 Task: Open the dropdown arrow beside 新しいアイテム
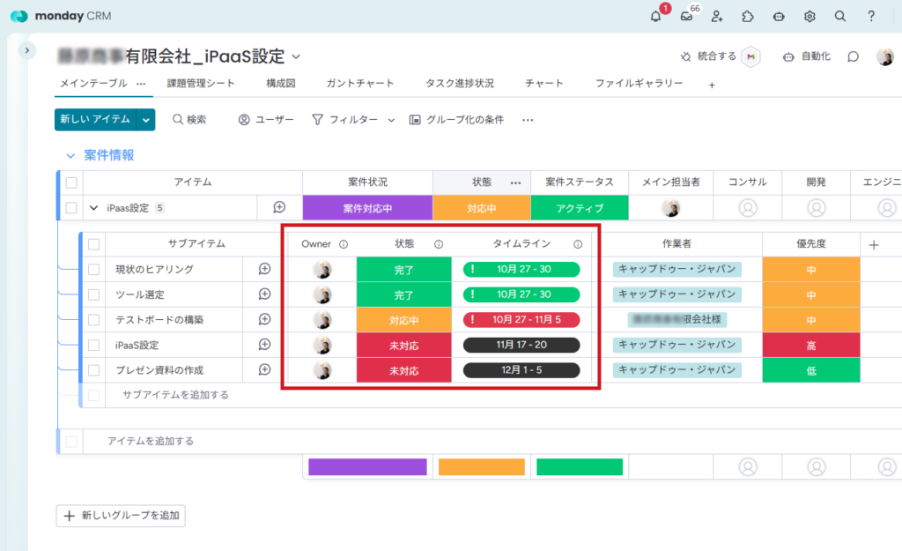(x=146, y=119)
